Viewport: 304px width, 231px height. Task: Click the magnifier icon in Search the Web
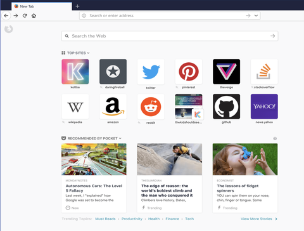(66, 36)
